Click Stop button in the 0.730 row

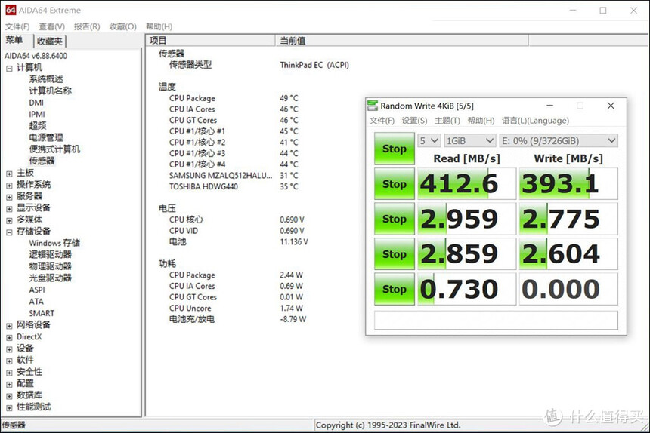395,289
